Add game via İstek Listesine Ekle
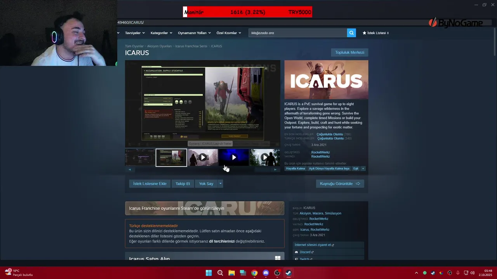Image resolution: width=497 pixels, height=279 pixels. (149, 184)
